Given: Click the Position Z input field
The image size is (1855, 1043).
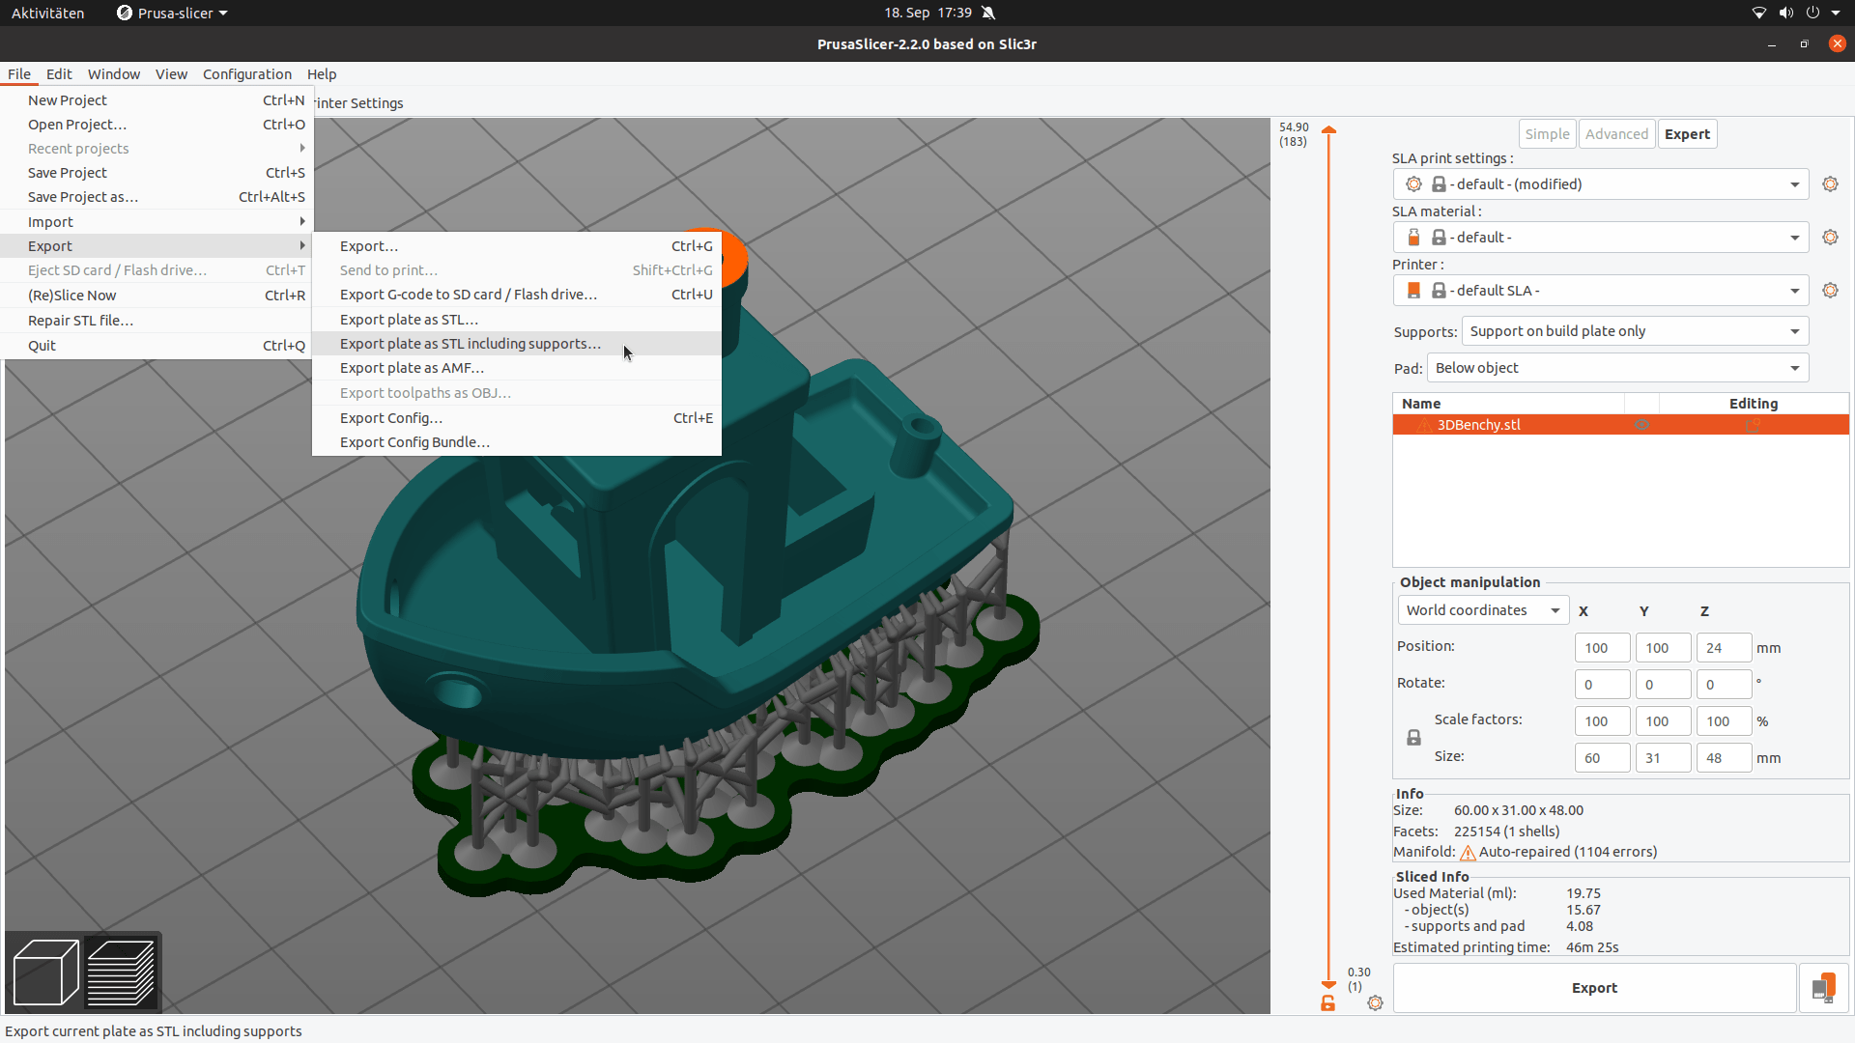Looking at the screenshot, I should point(1723,648).
